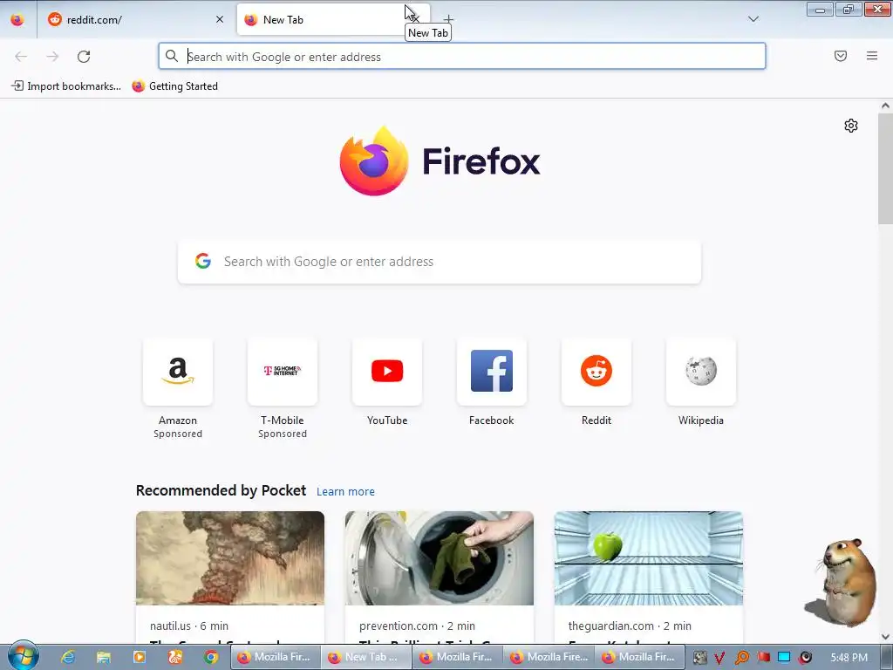Switch to the reddit.com/ tab
The image size is (893, 670).
(135, 19)
